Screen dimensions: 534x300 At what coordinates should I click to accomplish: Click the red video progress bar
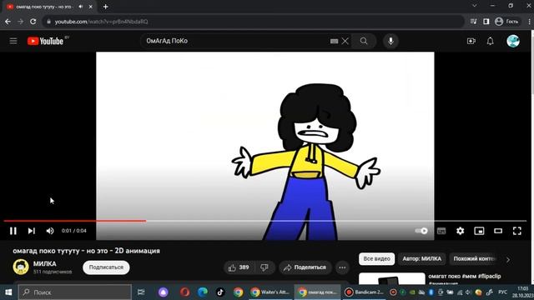(x=75, y=221)
